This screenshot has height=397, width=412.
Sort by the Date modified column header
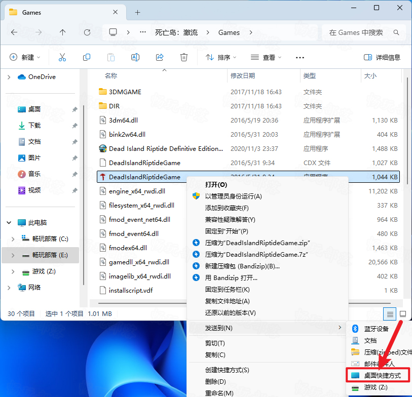point(243,76)
